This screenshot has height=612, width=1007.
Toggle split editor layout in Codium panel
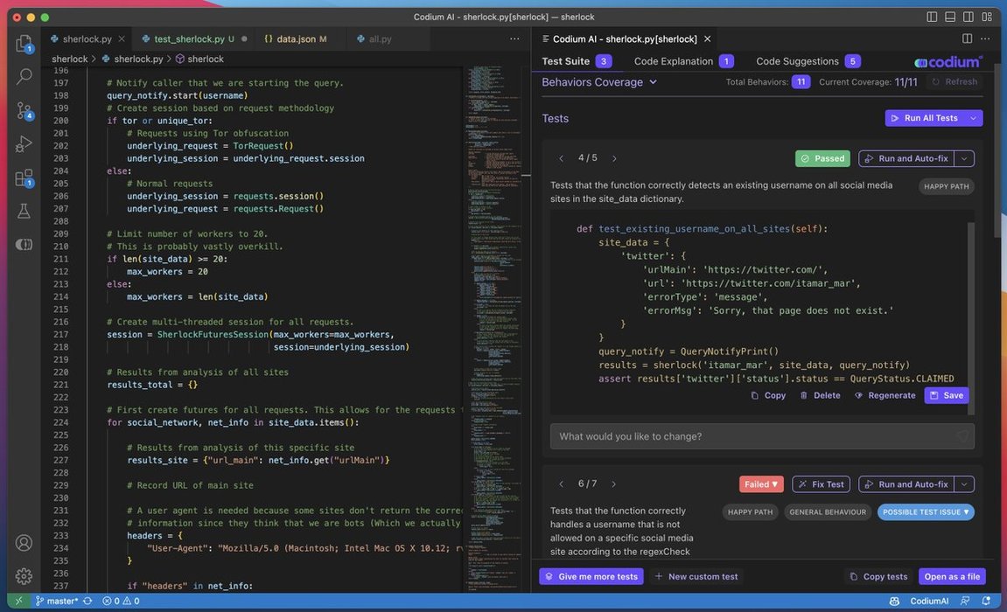(967, 38)
